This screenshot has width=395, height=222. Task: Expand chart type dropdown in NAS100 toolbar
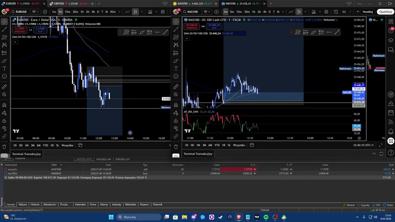[x=305, y=12]
